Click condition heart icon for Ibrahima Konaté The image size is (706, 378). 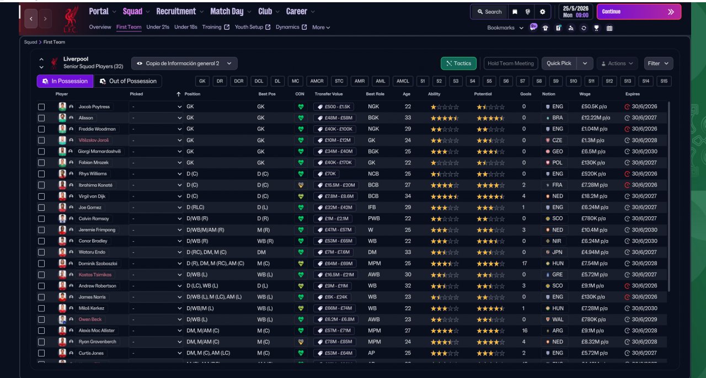[301, 185]
